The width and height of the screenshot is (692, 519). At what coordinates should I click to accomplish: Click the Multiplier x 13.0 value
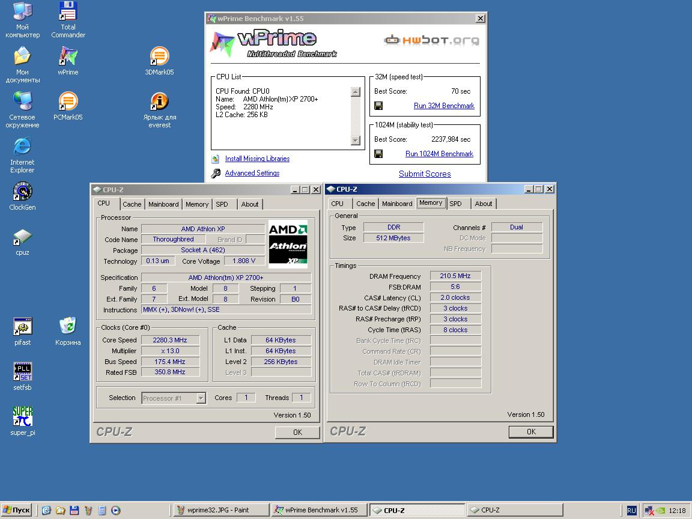[x=170, y=351]
